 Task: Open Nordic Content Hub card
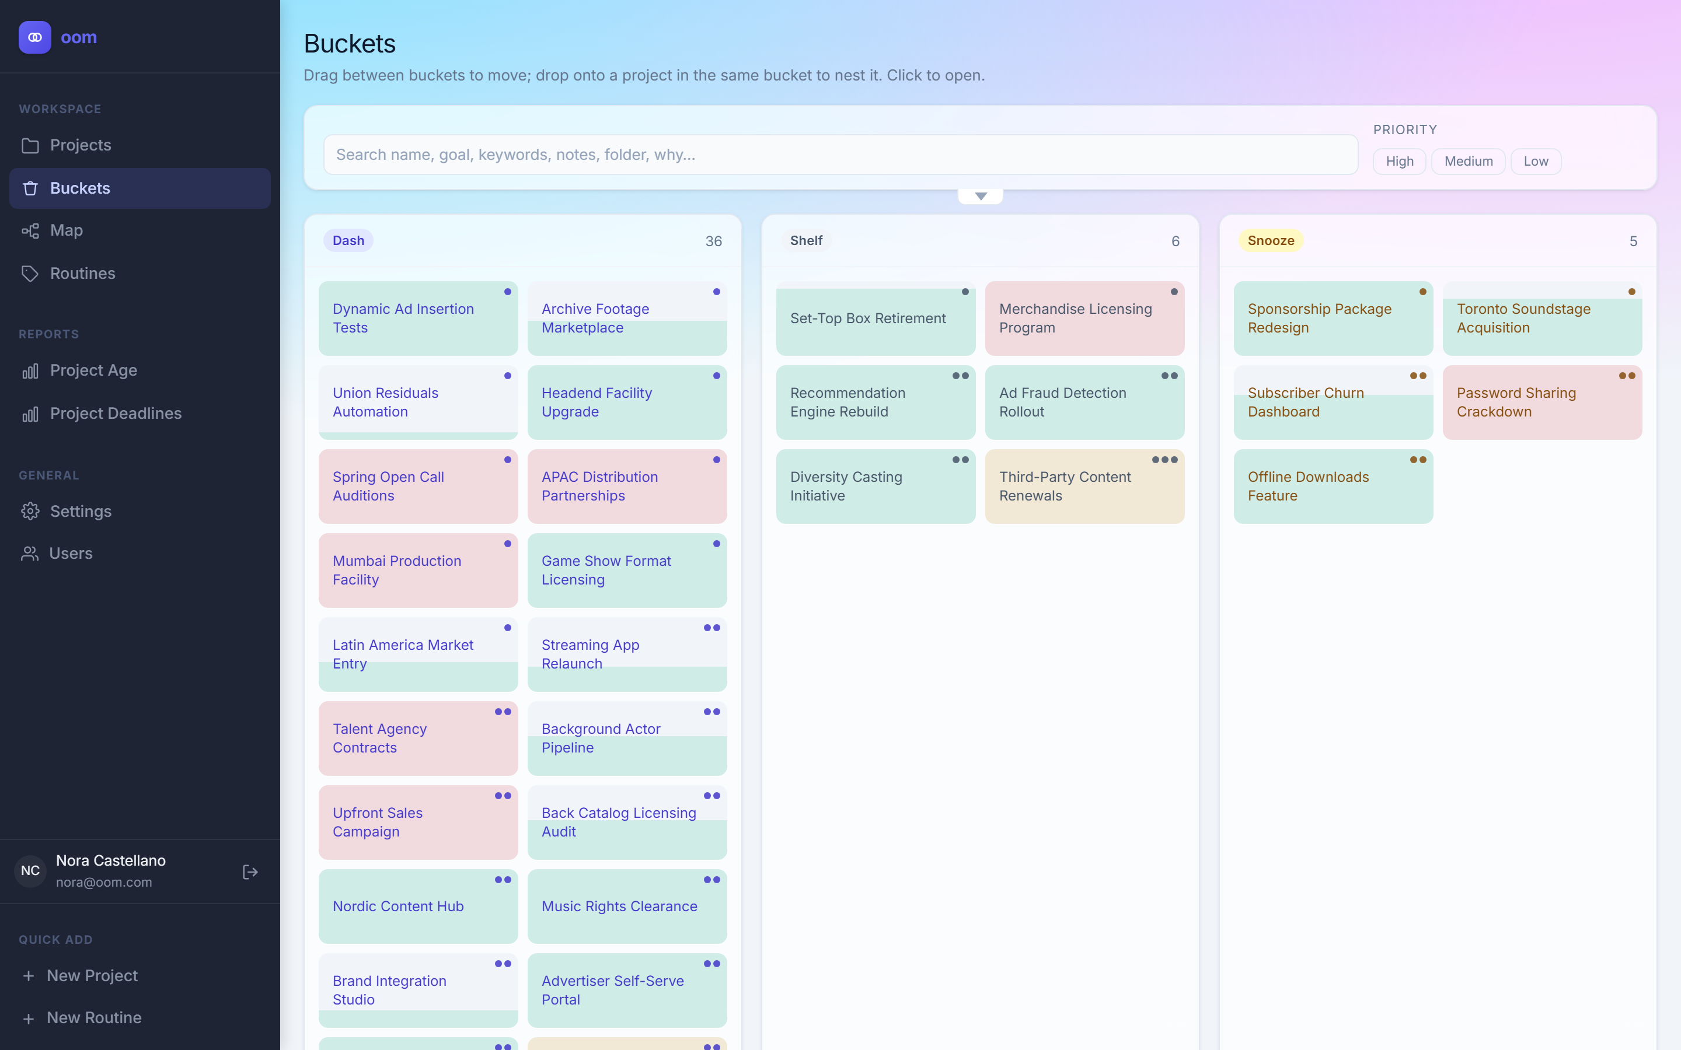(x=418, y=907)
